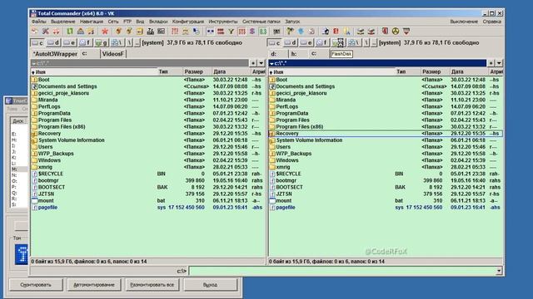
Task: Open directory hotlist button of right panel
Action: [491, 63]
